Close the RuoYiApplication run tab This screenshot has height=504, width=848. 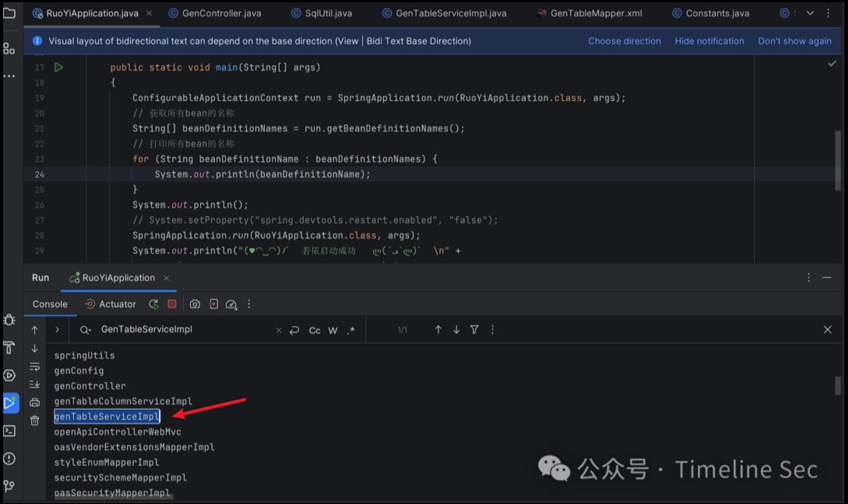[x=166, y=278]
